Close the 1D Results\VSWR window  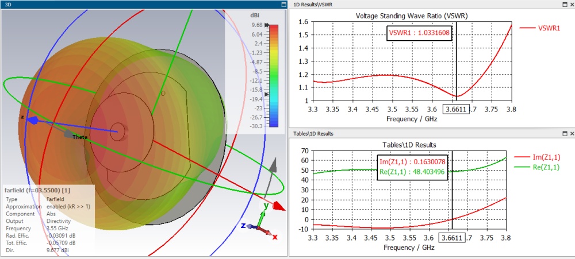[572, 5]
